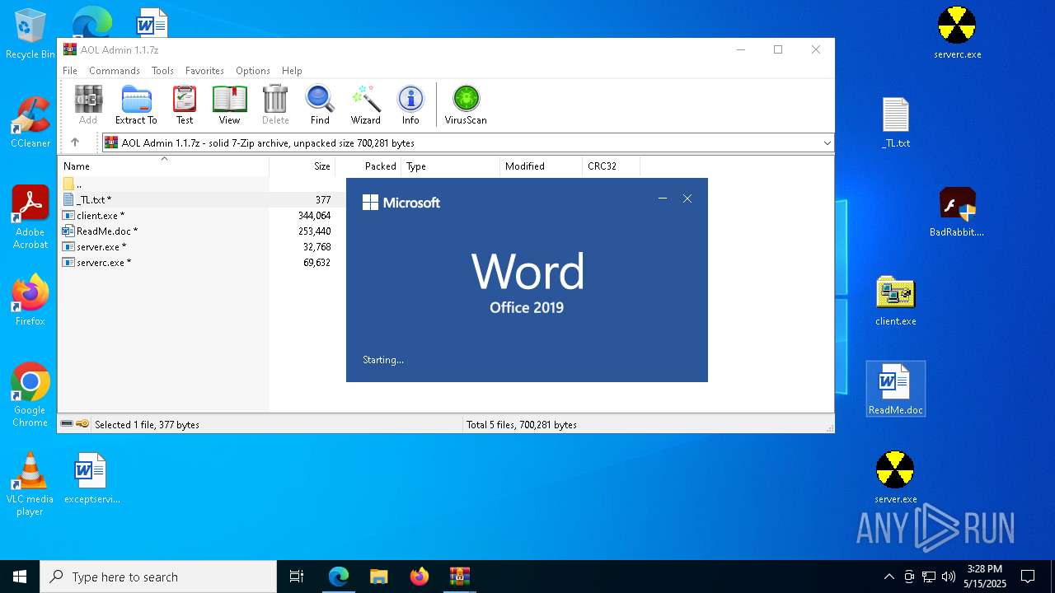Open the Wizard tool icon
The image size is (1055, 593).
tap(366, 105)
